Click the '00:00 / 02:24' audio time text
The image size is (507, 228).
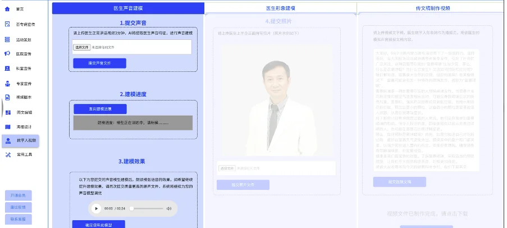pos(115,208)
